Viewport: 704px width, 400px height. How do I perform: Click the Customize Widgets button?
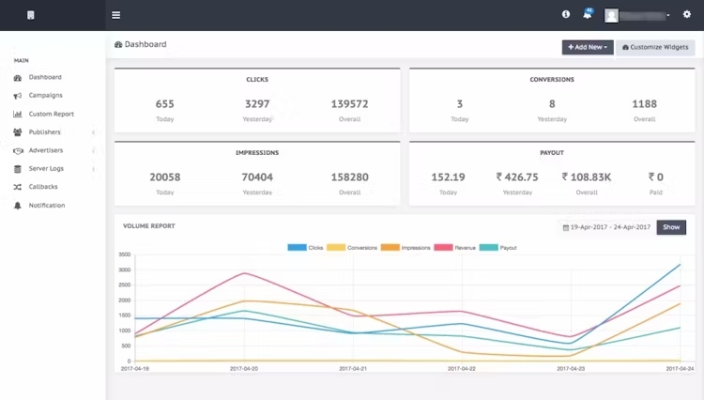pyautogui.click(x=655, y=47)
